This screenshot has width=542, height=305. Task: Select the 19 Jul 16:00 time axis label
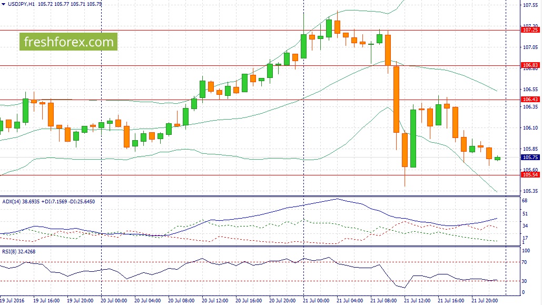point(46,300)
